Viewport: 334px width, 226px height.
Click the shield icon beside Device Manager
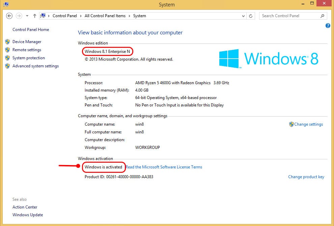point(7,42)
